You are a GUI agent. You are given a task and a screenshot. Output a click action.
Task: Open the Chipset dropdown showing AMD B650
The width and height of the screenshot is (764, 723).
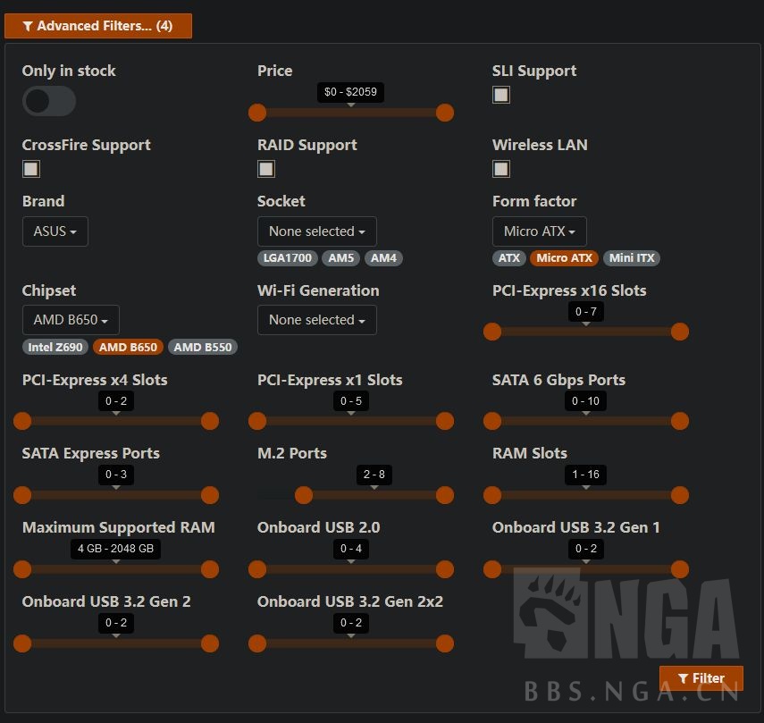[x=71, y=319]
